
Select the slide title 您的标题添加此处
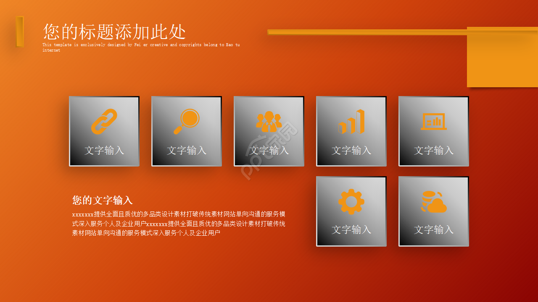click(114, 32)
